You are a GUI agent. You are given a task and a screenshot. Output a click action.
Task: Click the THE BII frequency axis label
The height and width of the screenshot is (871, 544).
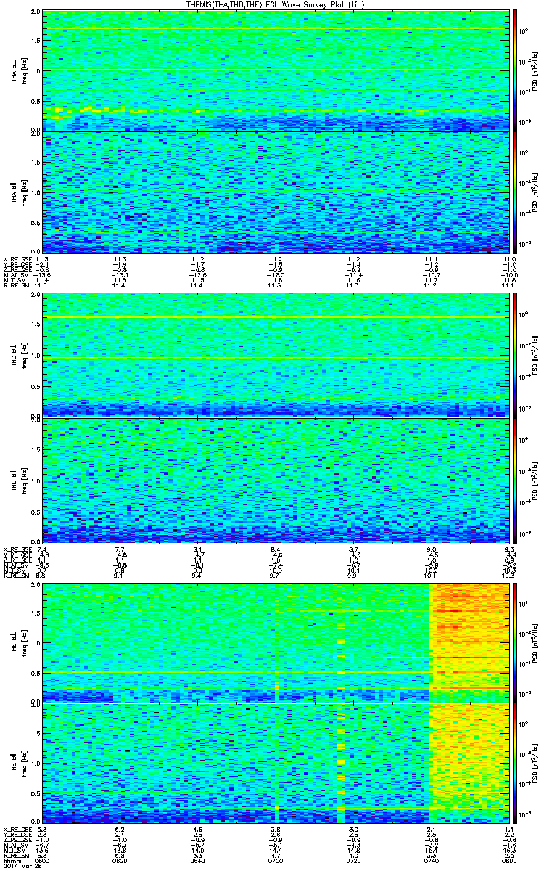click(x=17, y=764)
